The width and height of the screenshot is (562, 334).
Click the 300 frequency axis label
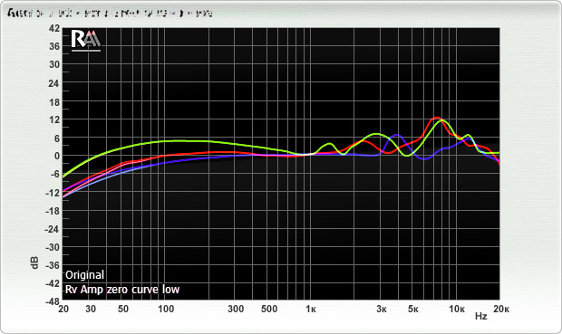coord(236,309)
